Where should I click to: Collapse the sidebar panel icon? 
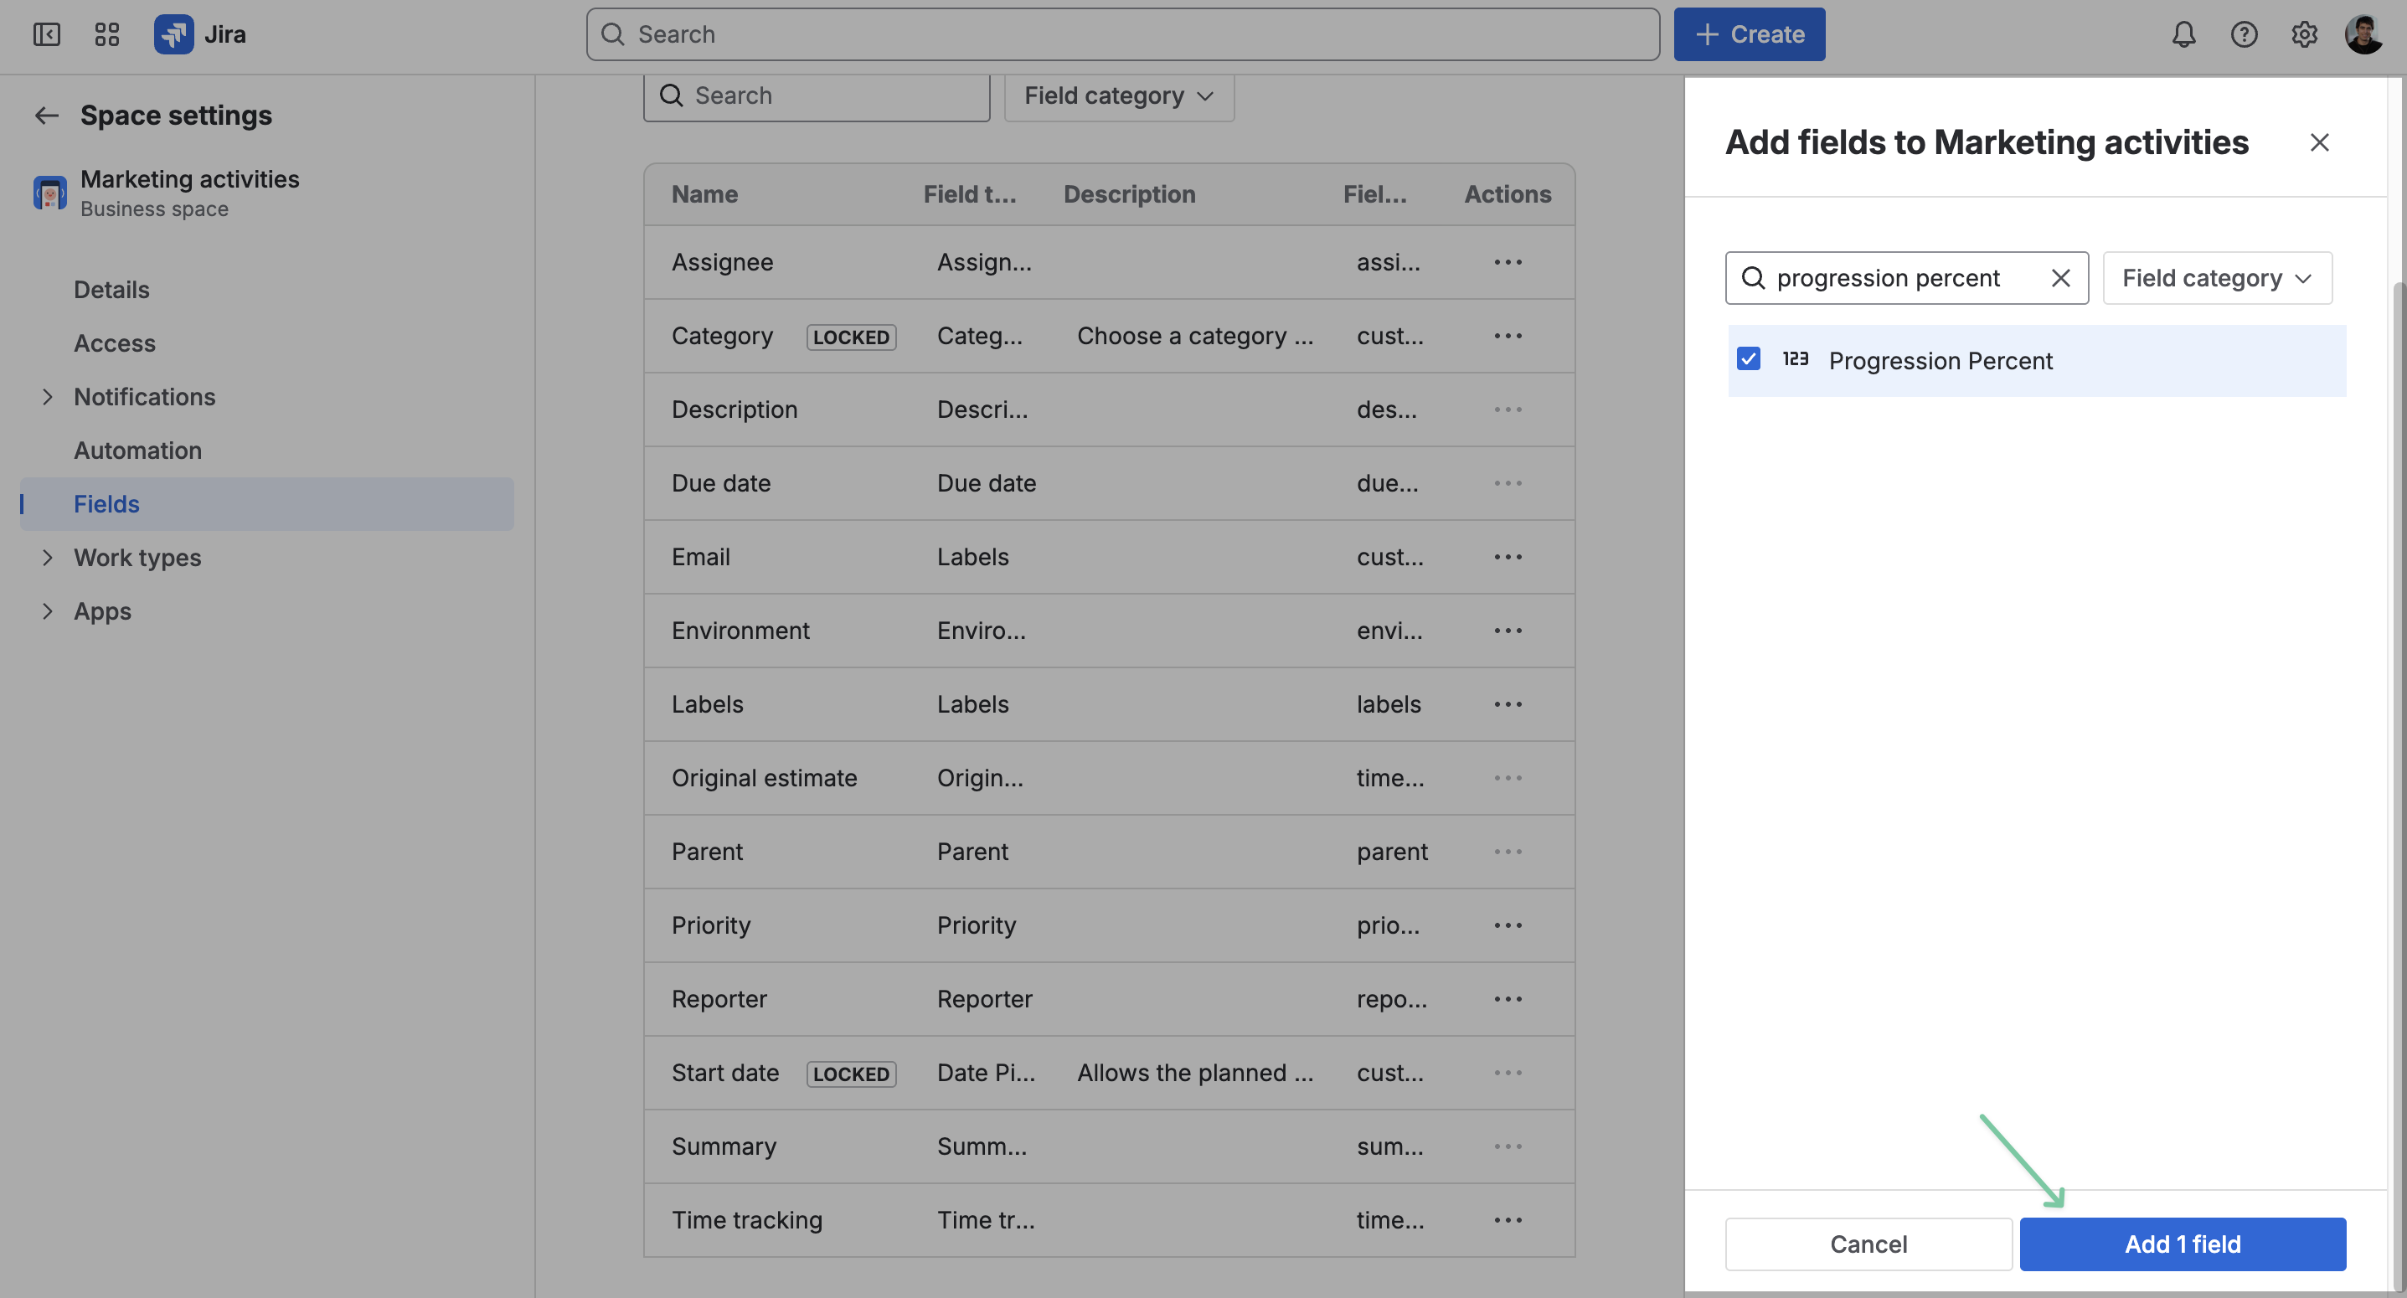[47, 34]
